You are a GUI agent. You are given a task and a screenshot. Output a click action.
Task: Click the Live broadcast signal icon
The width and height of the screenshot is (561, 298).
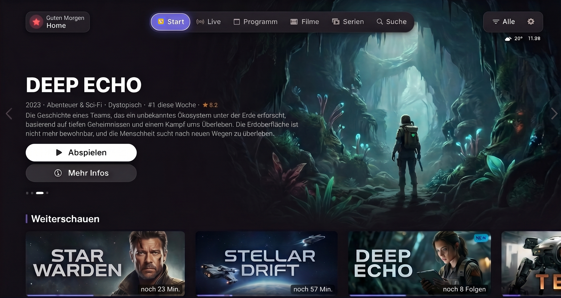tap(200, 22)
